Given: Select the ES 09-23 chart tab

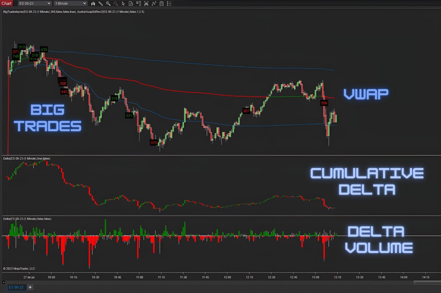Looking at the screenshot, I should 16,287.
